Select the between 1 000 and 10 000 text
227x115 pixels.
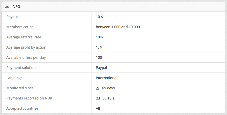(118, 27)
